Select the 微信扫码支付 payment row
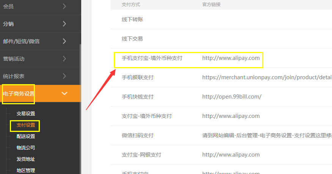 pyautogui.click(x=221, y=135)
